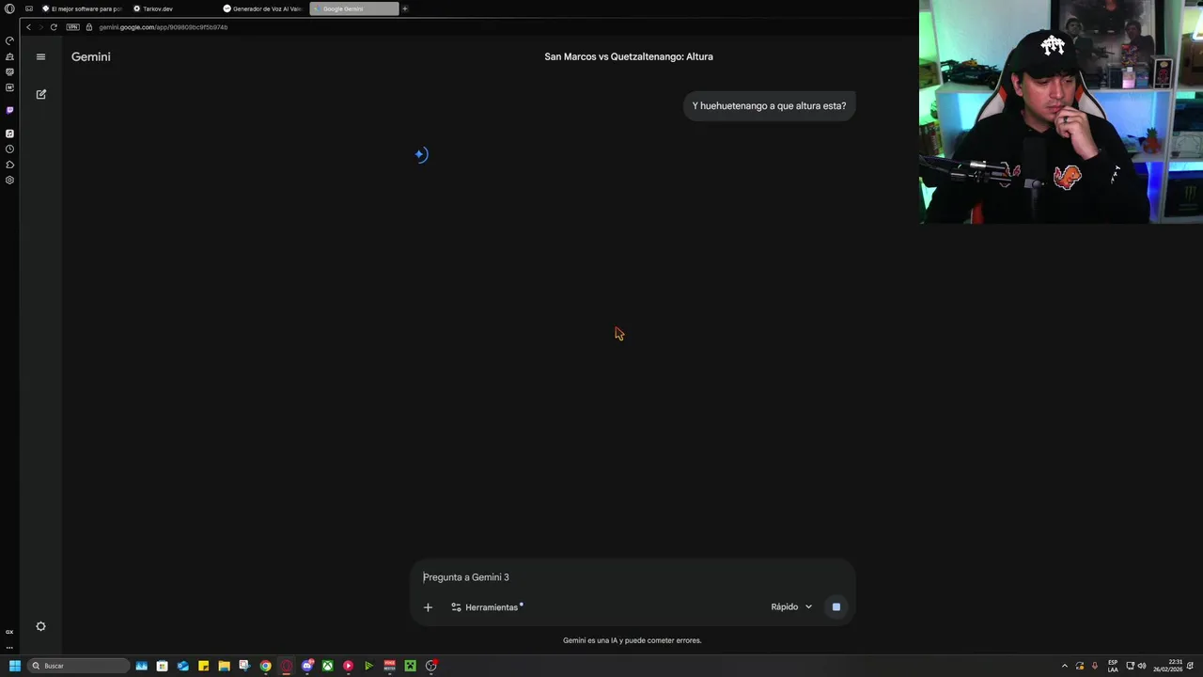Open Minecraft creeper icon in the taskbar
The height and width of the screenshot is (677, 1203).
tap(410, 666)
